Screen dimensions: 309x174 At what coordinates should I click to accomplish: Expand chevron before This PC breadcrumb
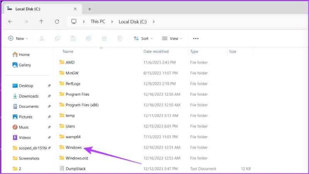[84, 22]
